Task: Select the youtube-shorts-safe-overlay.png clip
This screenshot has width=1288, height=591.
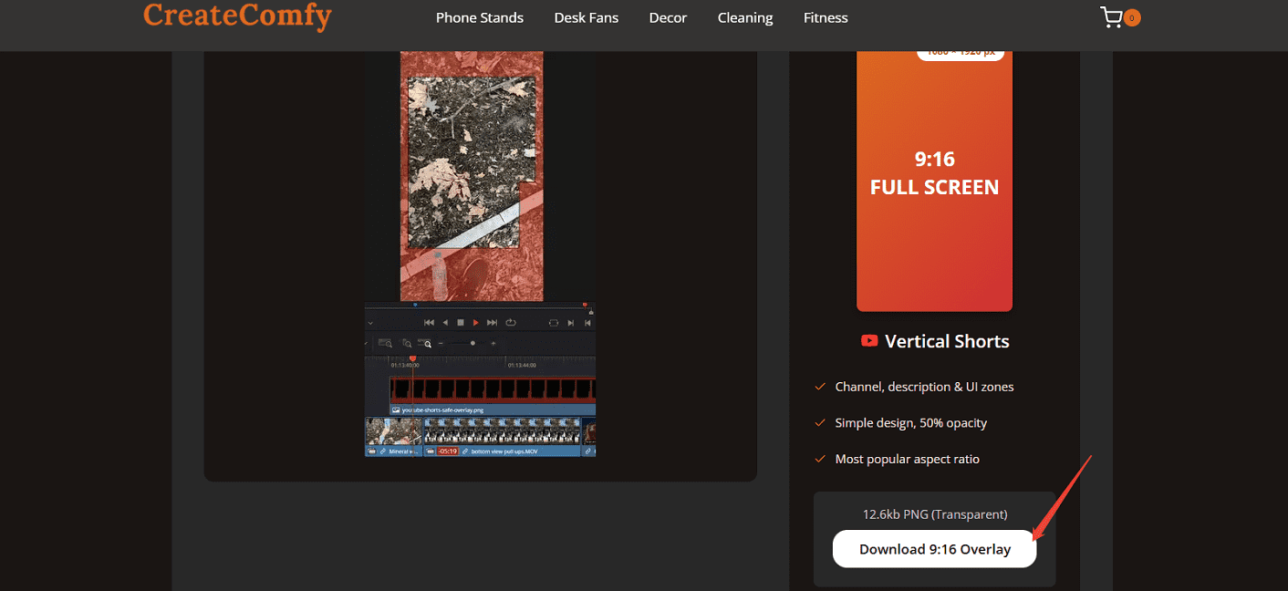Action: [x=447, y=410]
